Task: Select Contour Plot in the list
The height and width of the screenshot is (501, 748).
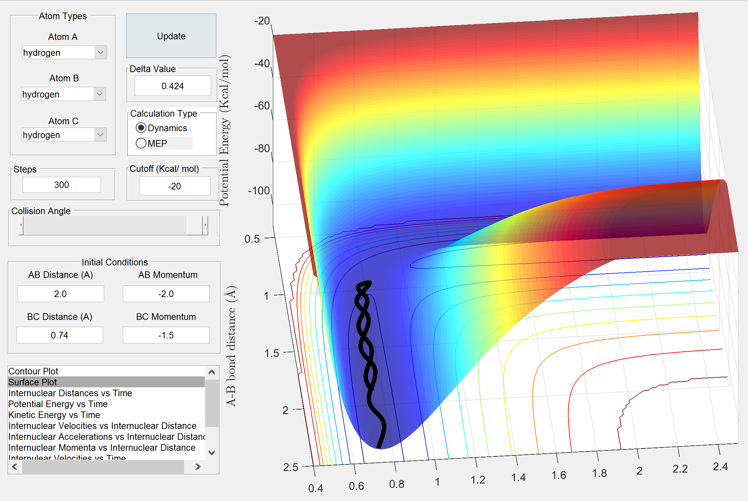Action: coord(33,371)
